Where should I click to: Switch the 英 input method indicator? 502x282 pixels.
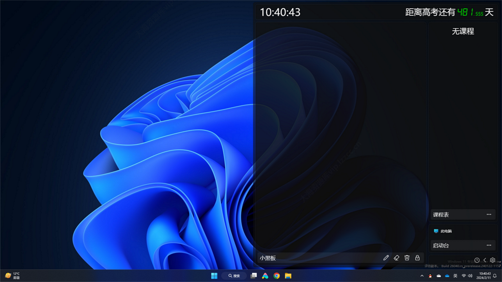[455, 276]
